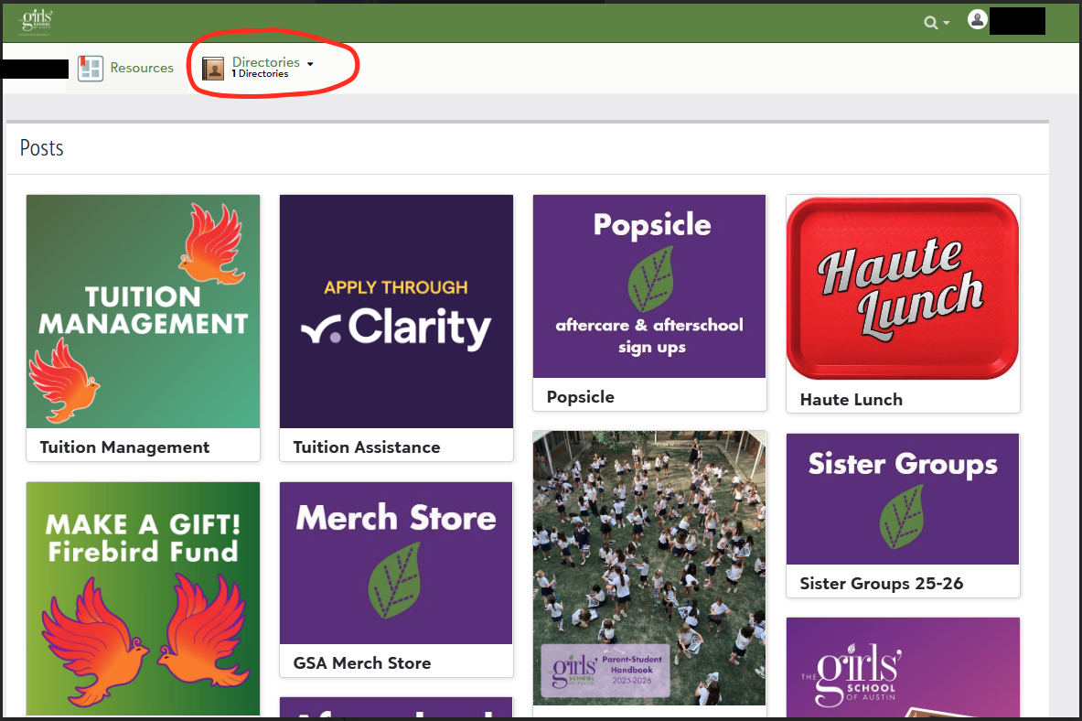This screenshot has height=721, width=1082.
Task: Expand the search dropdown arrow
Action: (947, 24)
